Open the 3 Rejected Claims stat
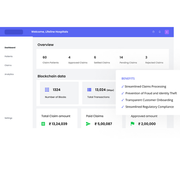Screen dimensions: 180x180 [x=154, y=60]
